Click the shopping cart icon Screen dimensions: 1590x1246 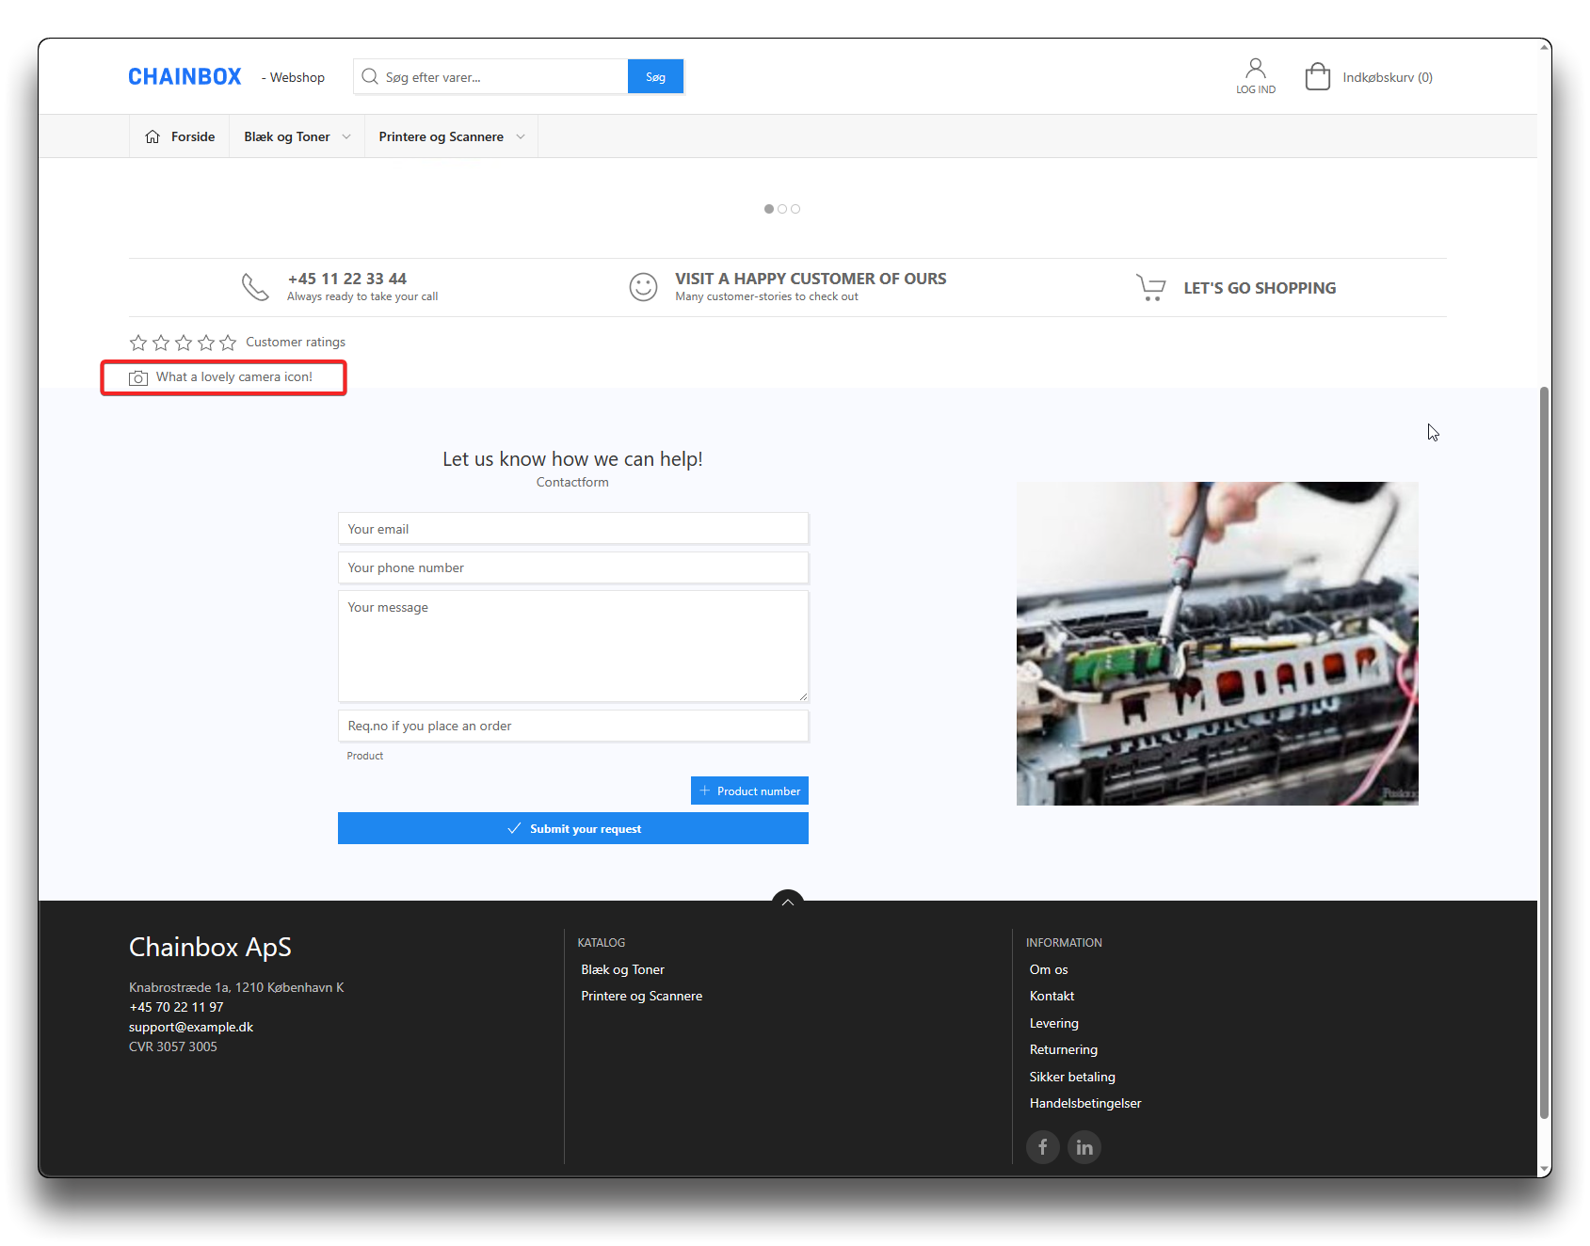coord(1150,287)
